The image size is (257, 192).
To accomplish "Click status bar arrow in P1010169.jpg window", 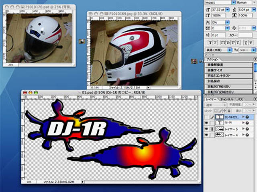I will point(148,88).
